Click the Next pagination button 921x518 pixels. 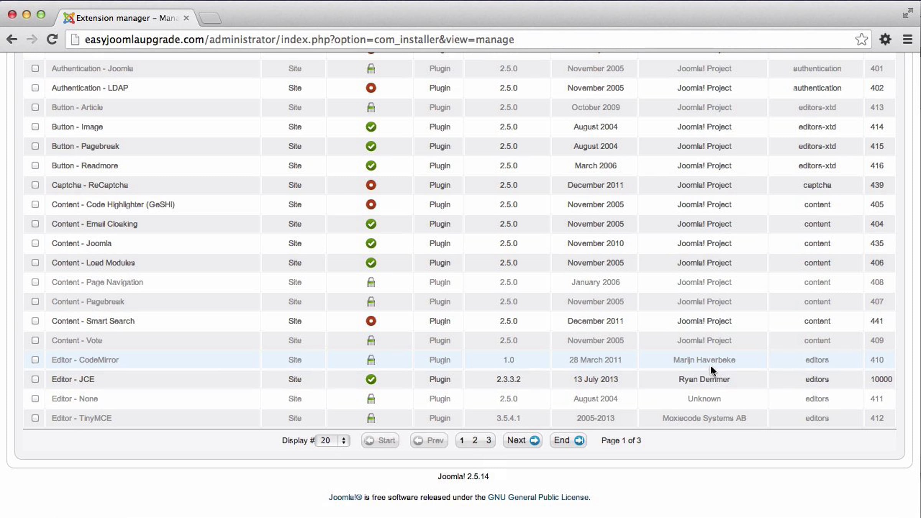[x=523, y=440]
